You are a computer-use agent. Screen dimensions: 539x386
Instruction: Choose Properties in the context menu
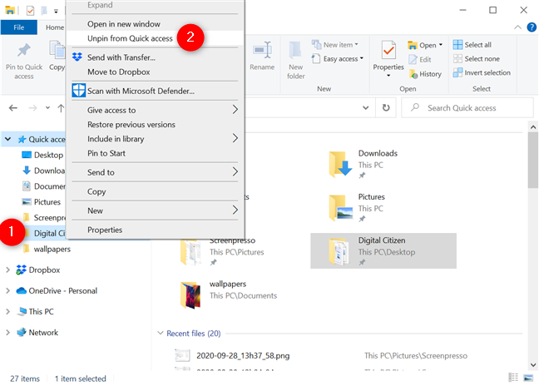point(105,230)
